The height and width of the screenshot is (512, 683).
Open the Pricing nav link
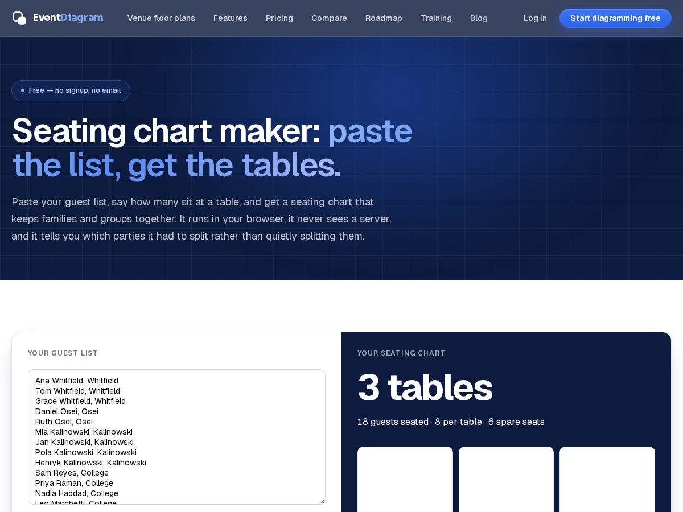(279, 18)
